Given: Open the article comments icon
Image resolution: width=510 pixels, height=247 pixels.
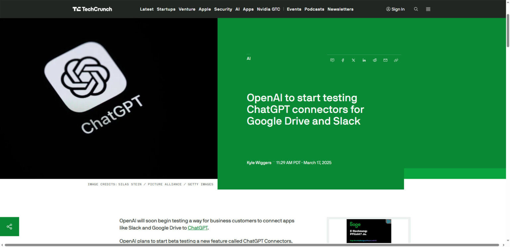Looking at the screenshot, I should click(x=332, y=60).
